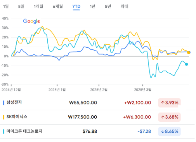Click the teal 마이크론 color marker
Image resolution: width=196 pixels, height=142 pixels.
(x=3, y=132)
